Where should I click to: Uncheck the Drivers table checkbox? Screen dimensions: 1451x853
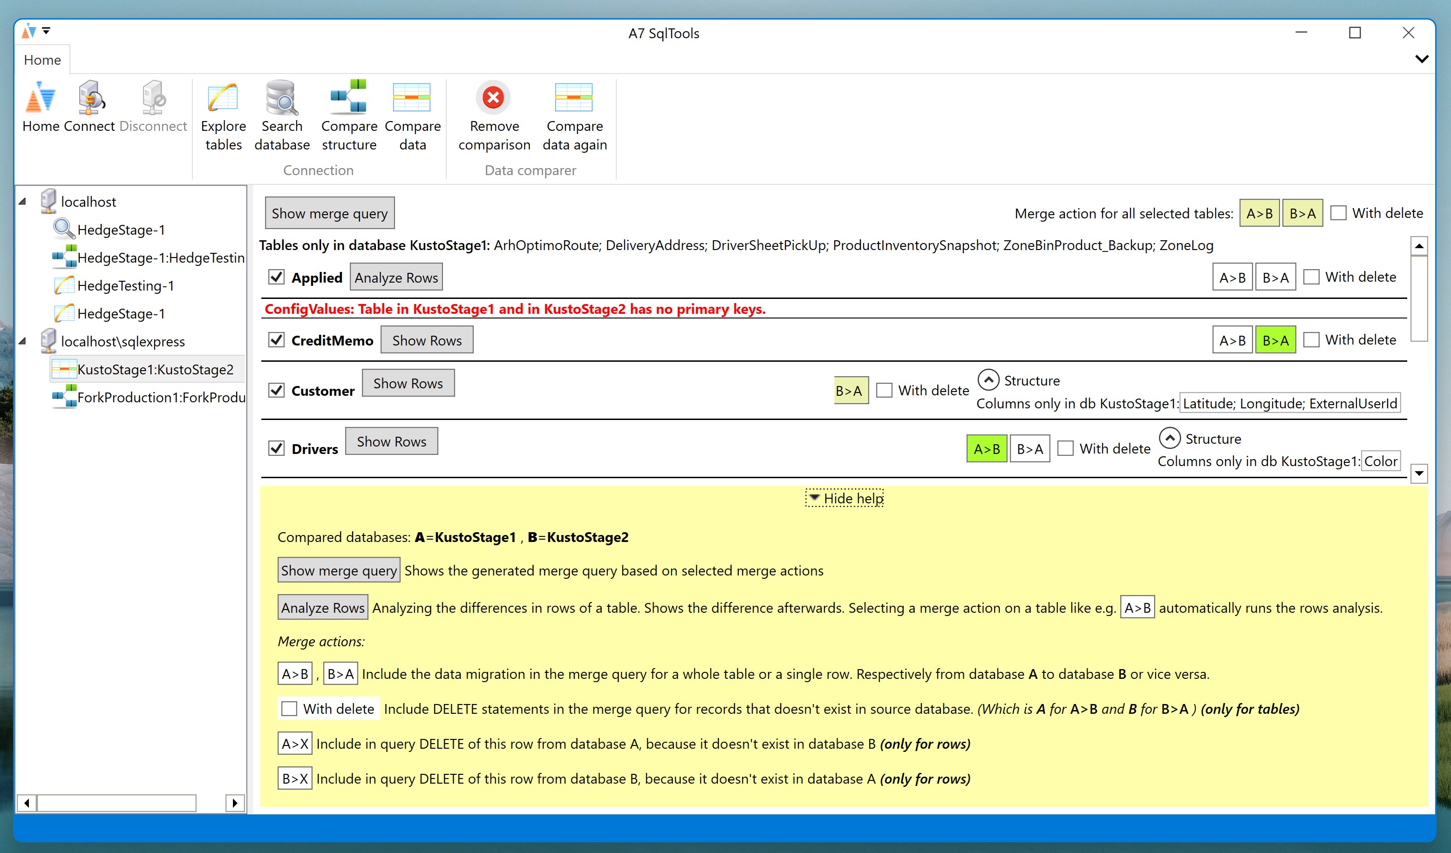point(276,448)
